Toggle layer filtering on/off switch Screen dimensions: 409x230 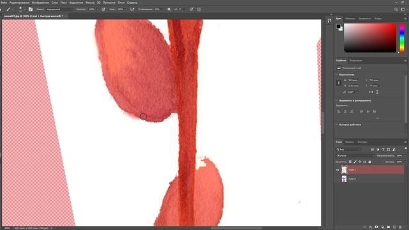tap(406, 148)
